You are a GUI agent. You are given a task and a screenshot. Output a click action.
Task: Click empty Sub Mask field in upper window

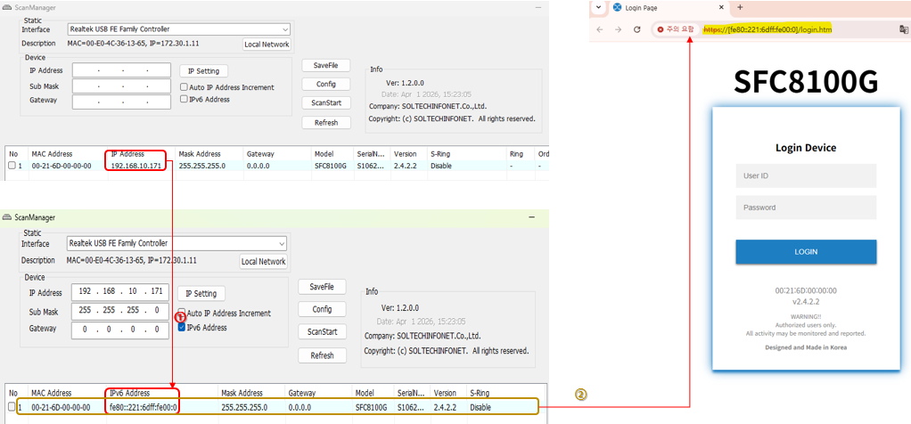[x=121, y=86]
